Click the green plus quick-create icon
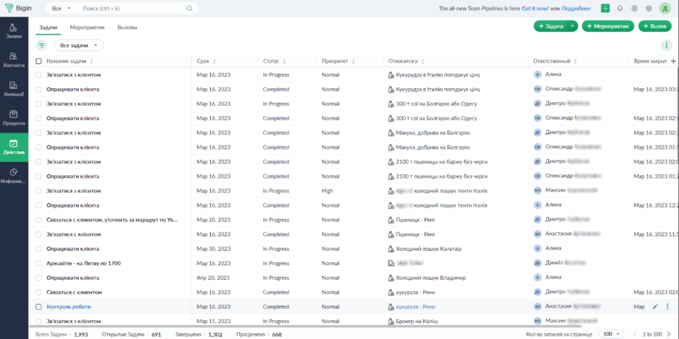 point(605,9)
